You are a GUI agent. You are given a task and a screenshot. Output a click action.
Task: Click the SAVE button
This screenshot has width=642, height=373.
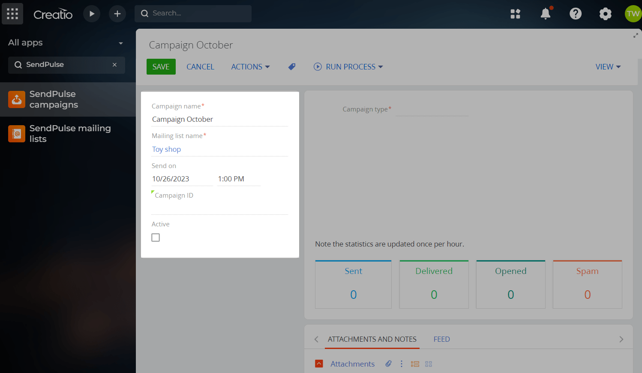point(161,67)
